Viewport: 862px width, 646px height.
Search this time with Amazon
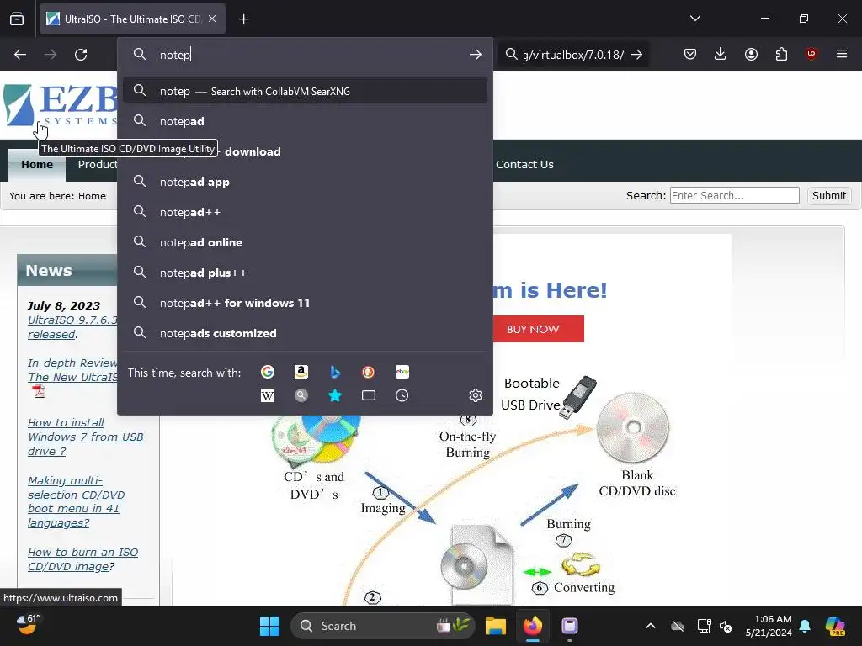coord(301,372)
